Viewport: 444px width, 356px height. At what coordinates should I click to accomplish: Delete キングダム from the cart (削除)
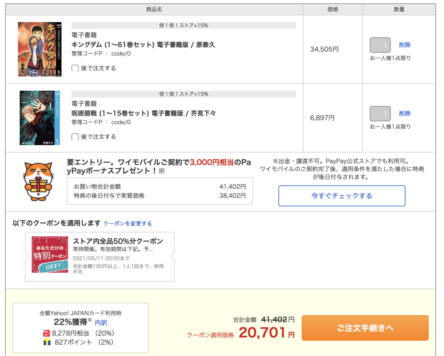[405, 45]
